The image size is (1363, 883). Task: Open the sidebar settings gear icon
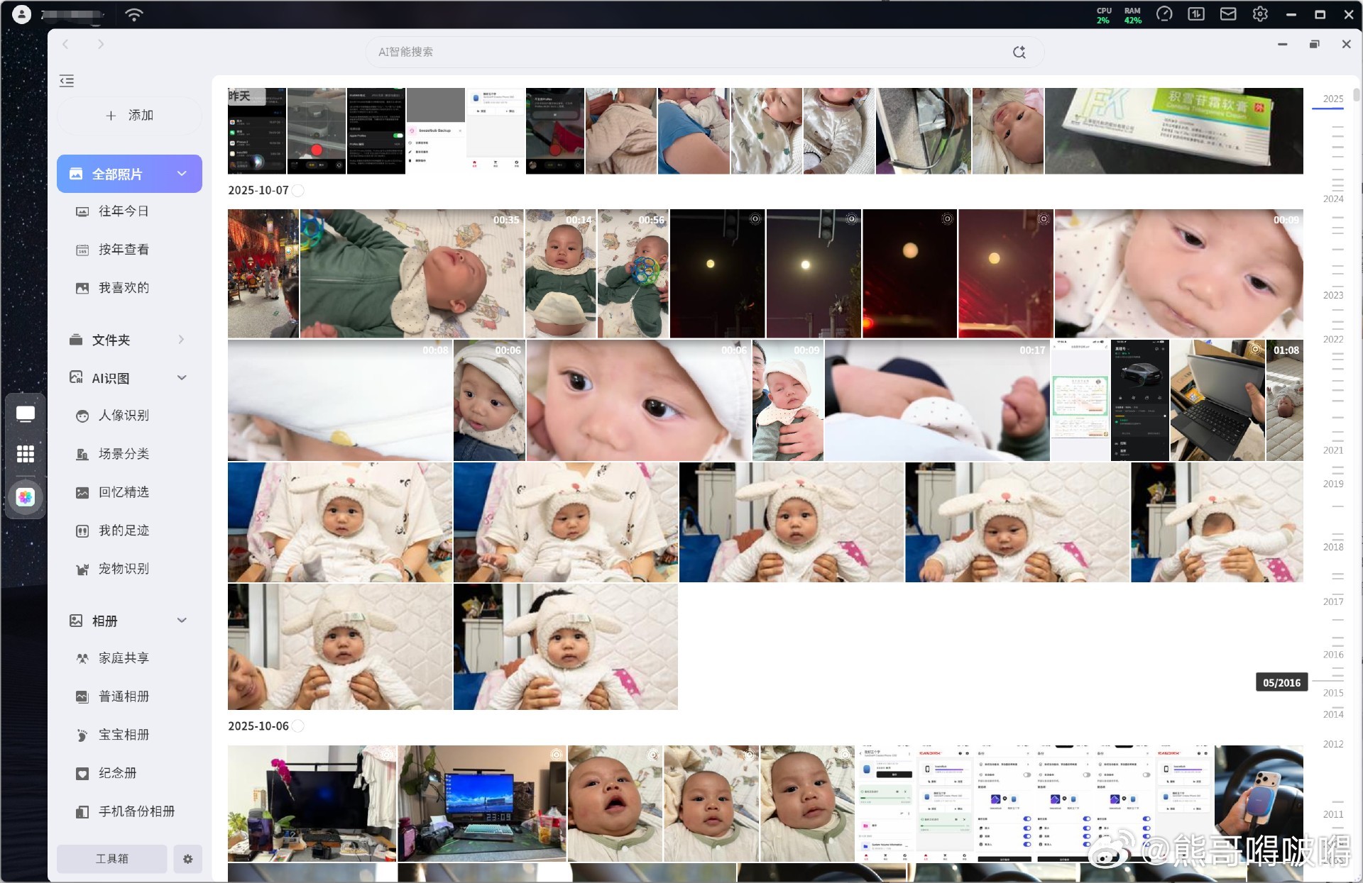187,859
